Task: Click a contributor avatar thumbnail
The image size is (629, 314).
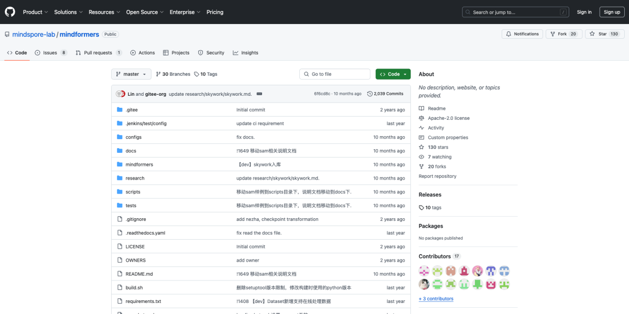Action: [424, 271]
